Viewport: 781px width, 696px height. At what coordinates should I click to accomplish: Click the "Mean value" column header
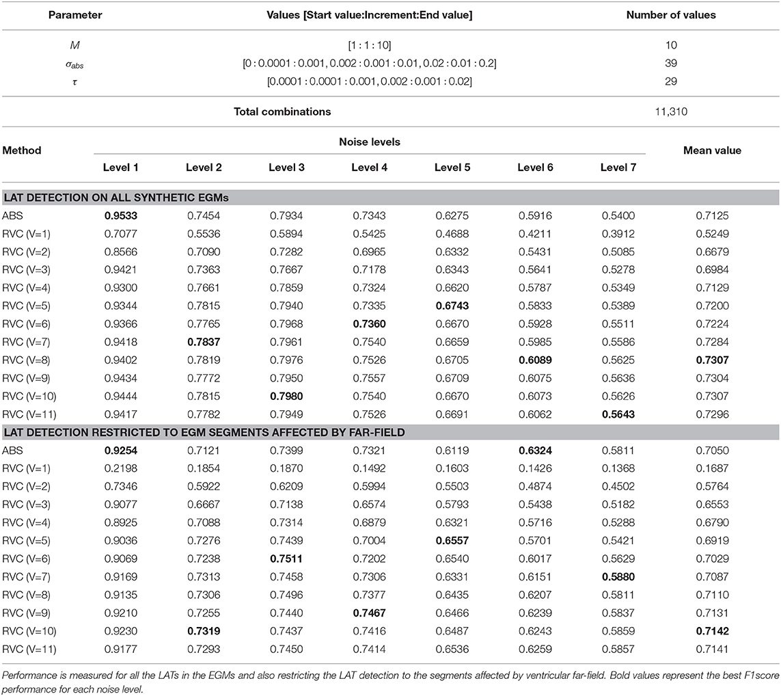[712, 150]
